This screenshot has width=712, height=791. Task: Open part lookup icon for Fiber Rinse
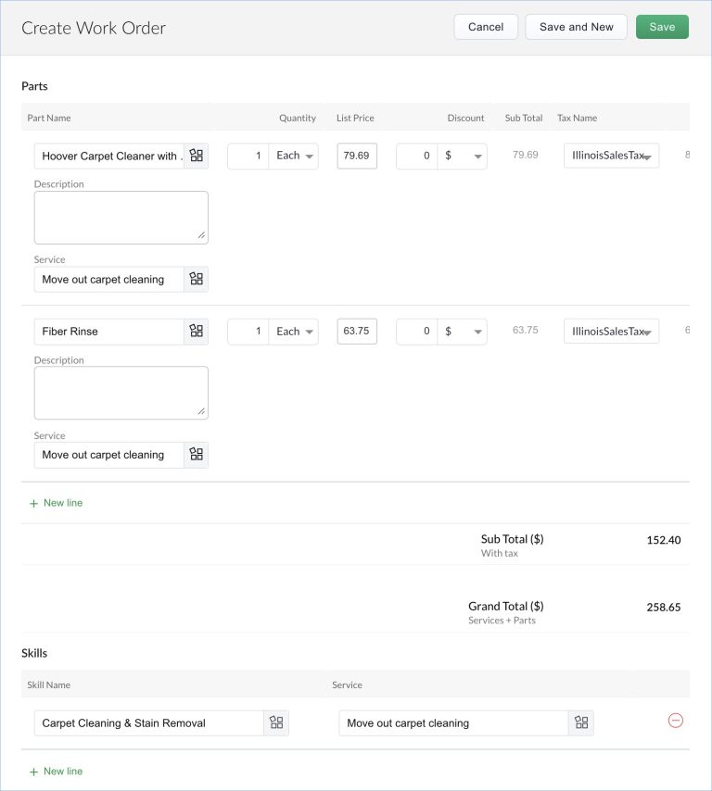(x=196, y=331)
